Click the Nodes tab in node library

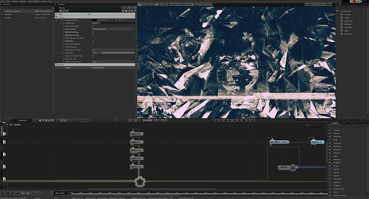coord(335,123)
